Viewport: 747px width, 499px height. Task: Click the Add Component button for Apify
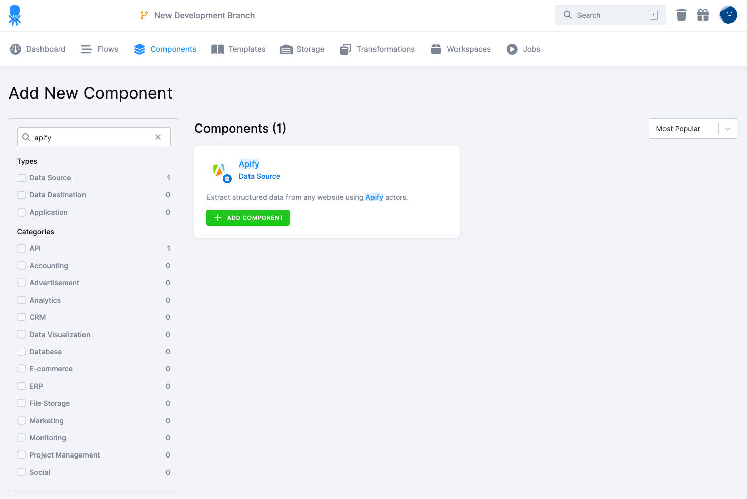248,217
